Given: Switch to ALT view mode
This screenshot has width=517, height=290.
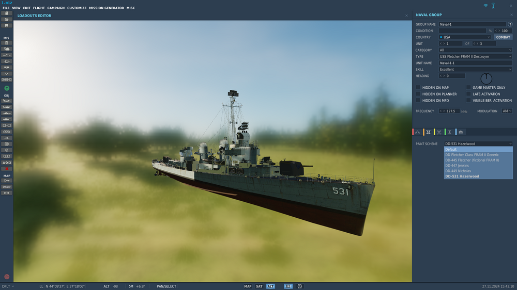Looking at the screenshot, I should (270, 286).
